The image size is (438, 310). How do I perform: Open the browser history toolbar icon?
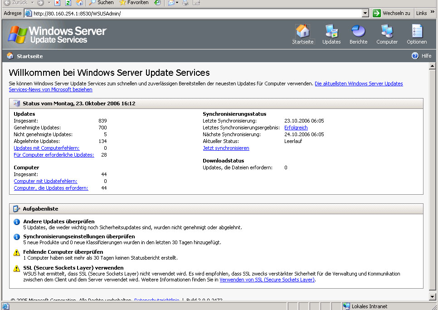click(x=157, y=3)
